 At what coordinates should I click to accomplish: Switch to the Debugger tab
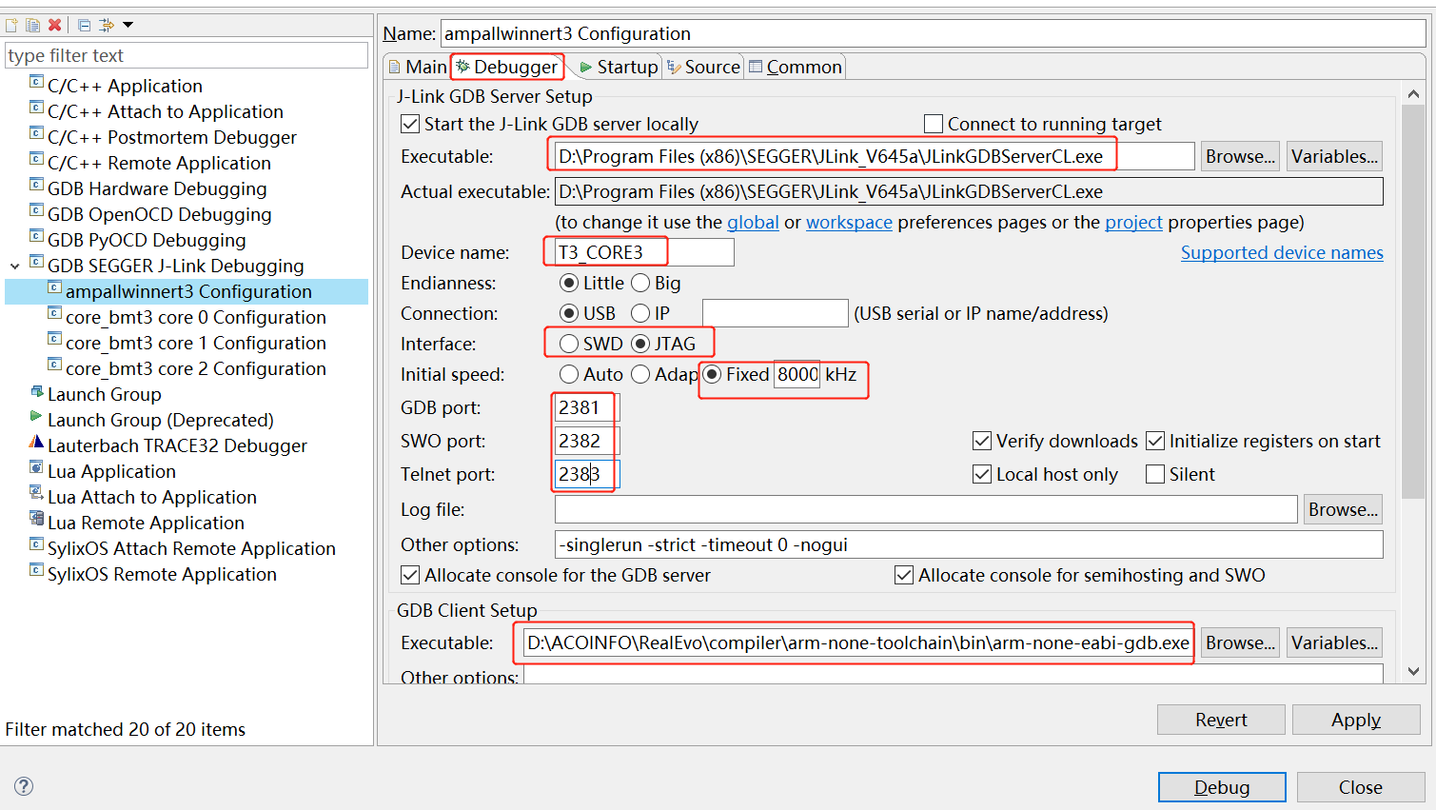coord(507,67)
